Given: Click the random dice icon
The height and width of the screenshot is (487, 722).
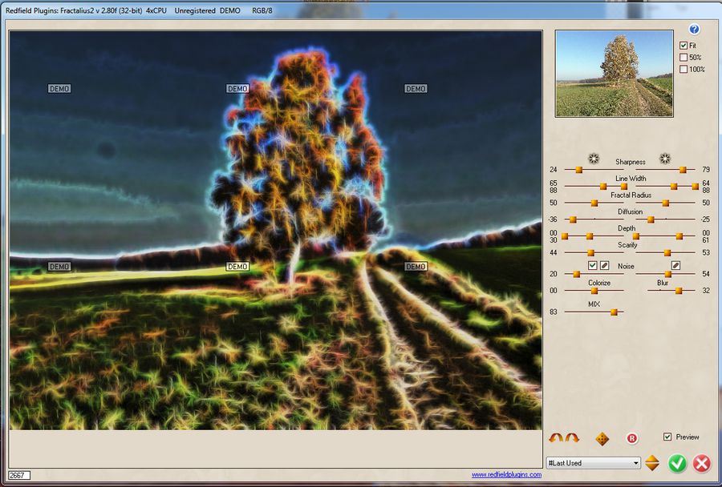Looking at the screenshot, I should 602,438.
